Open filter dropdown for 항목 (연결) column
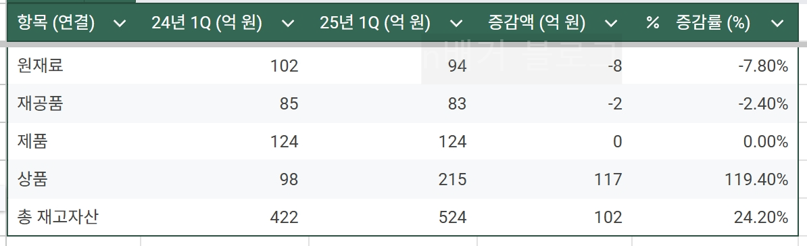 coord(120,23)
